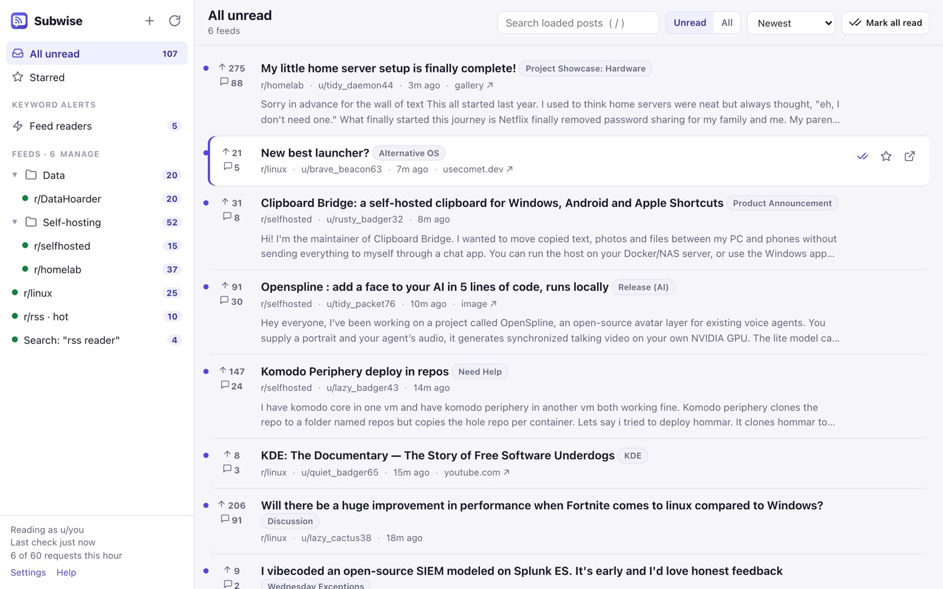Click the Feed readers lightning icon
The image size is (943, 589).
tap(18, 126)
